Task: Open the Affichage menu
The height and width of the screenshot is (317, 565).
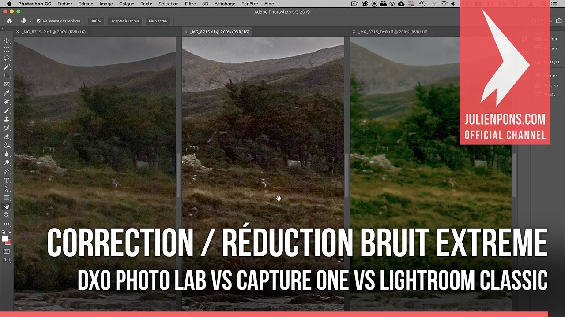Action: (x=225, y=4)
